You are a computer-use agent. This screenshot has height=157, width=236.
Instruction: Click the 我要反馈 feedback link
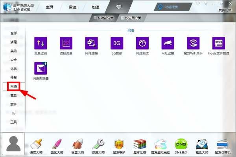[x=225, y=10]
